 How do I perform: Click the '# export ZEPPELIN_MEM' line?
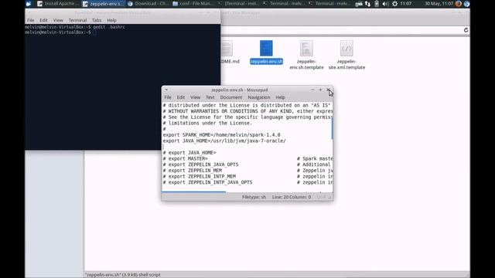tap(193, 171)
